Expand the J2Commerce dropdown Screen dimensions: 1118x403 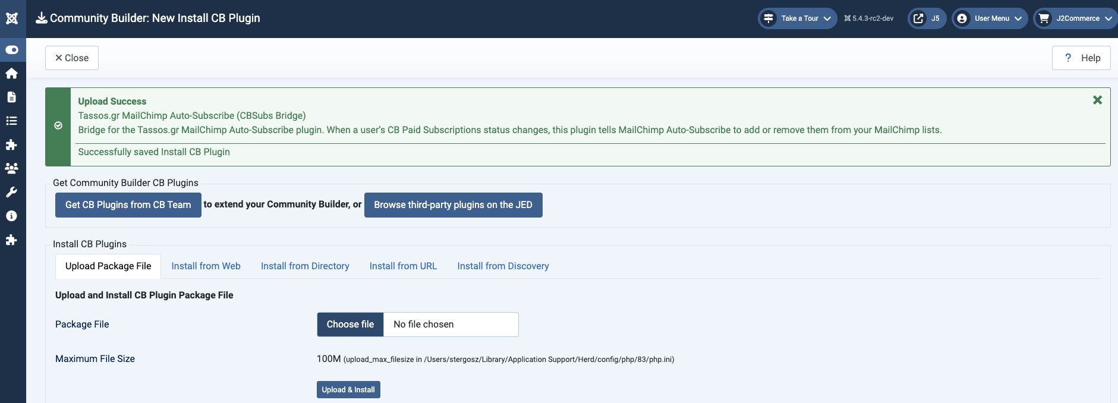point(1076,18)
